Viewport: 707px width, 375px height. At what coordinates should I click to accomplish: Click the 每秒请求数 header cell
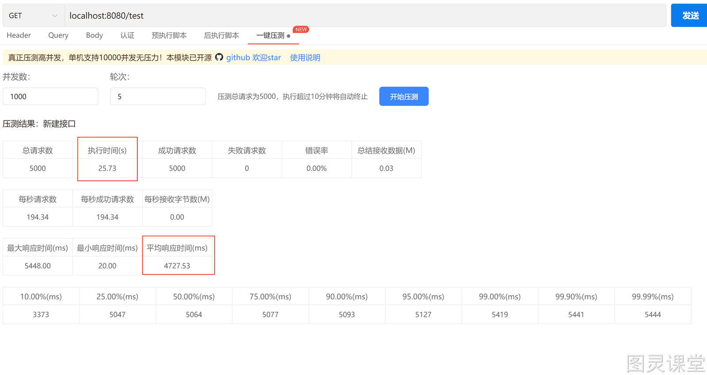point(38,199)
